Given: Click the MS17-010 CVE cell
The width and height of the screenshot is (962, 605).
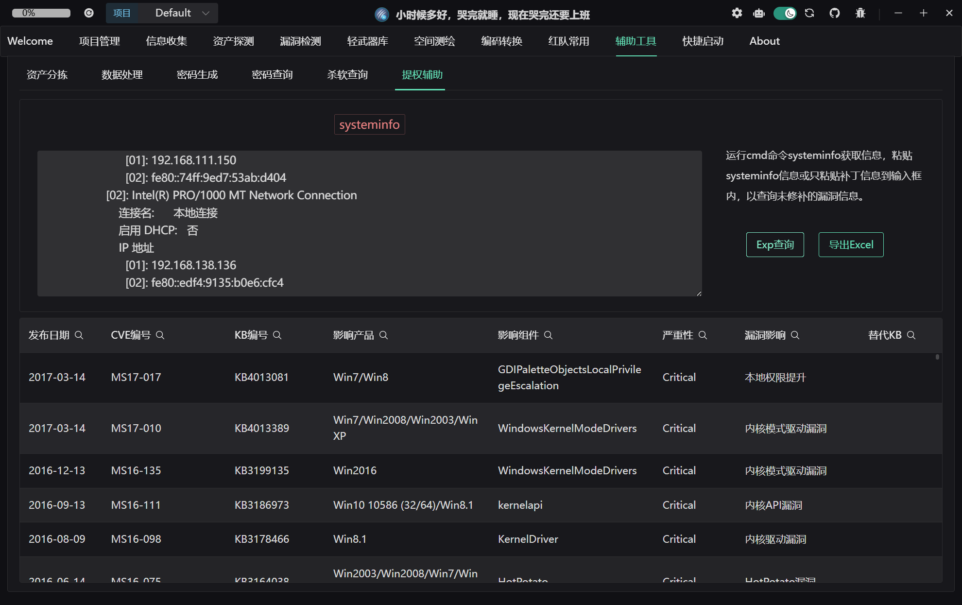Looking at the screenshot, I should [136, 429].
